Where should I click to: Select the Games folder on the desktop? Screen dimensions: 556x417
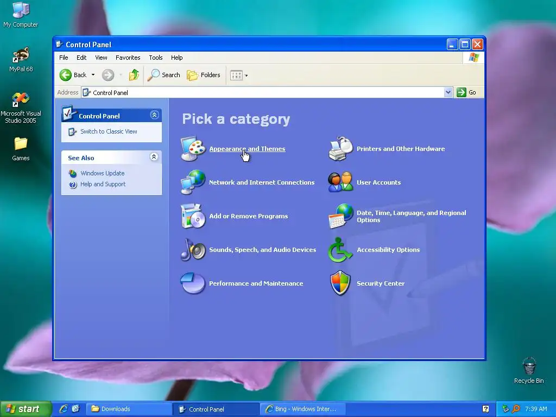tap(21, 149)
